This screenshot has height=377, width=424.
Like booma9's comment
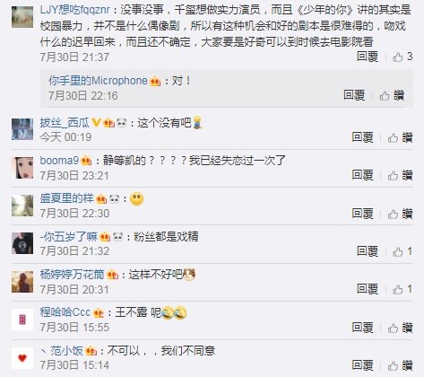click(x=400, y=175)
